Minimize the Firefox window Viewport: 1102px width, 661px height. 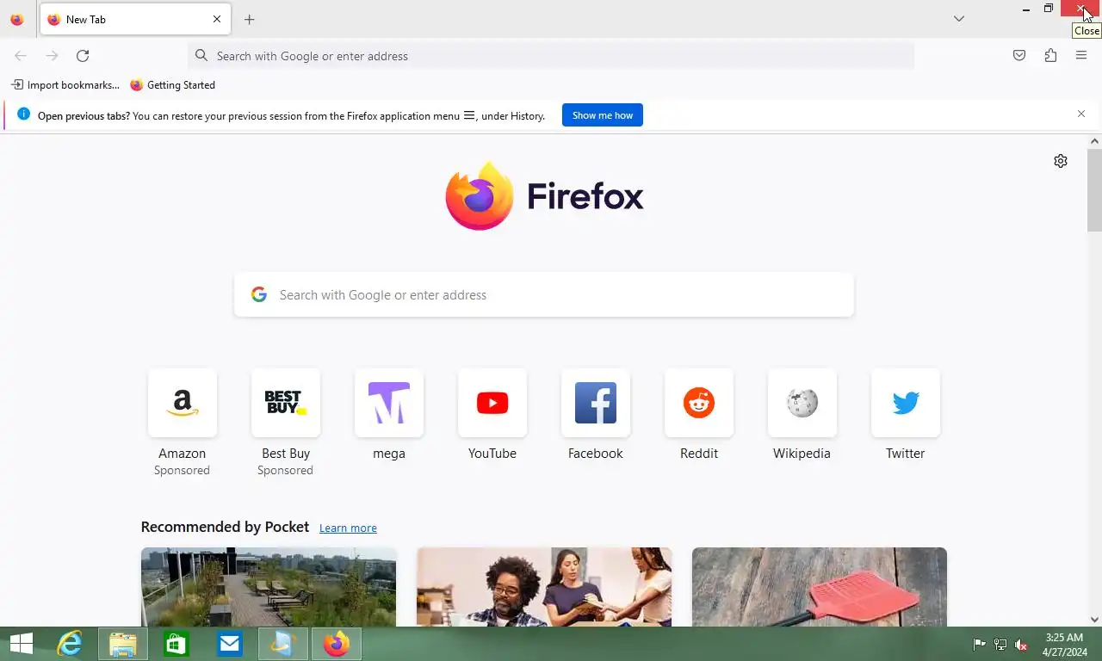pos(1026,9)
